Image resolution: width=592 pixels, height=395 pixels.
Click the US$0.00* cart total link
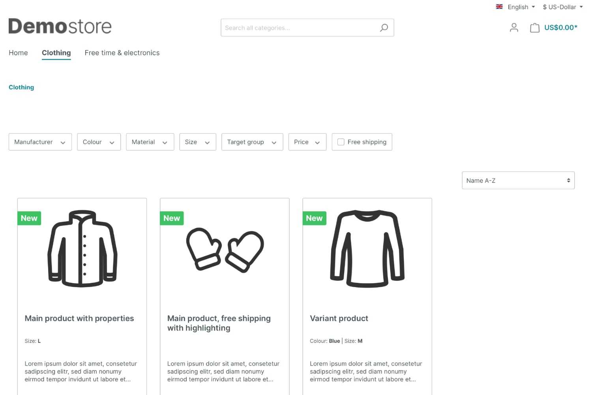(x=560, y=28)
